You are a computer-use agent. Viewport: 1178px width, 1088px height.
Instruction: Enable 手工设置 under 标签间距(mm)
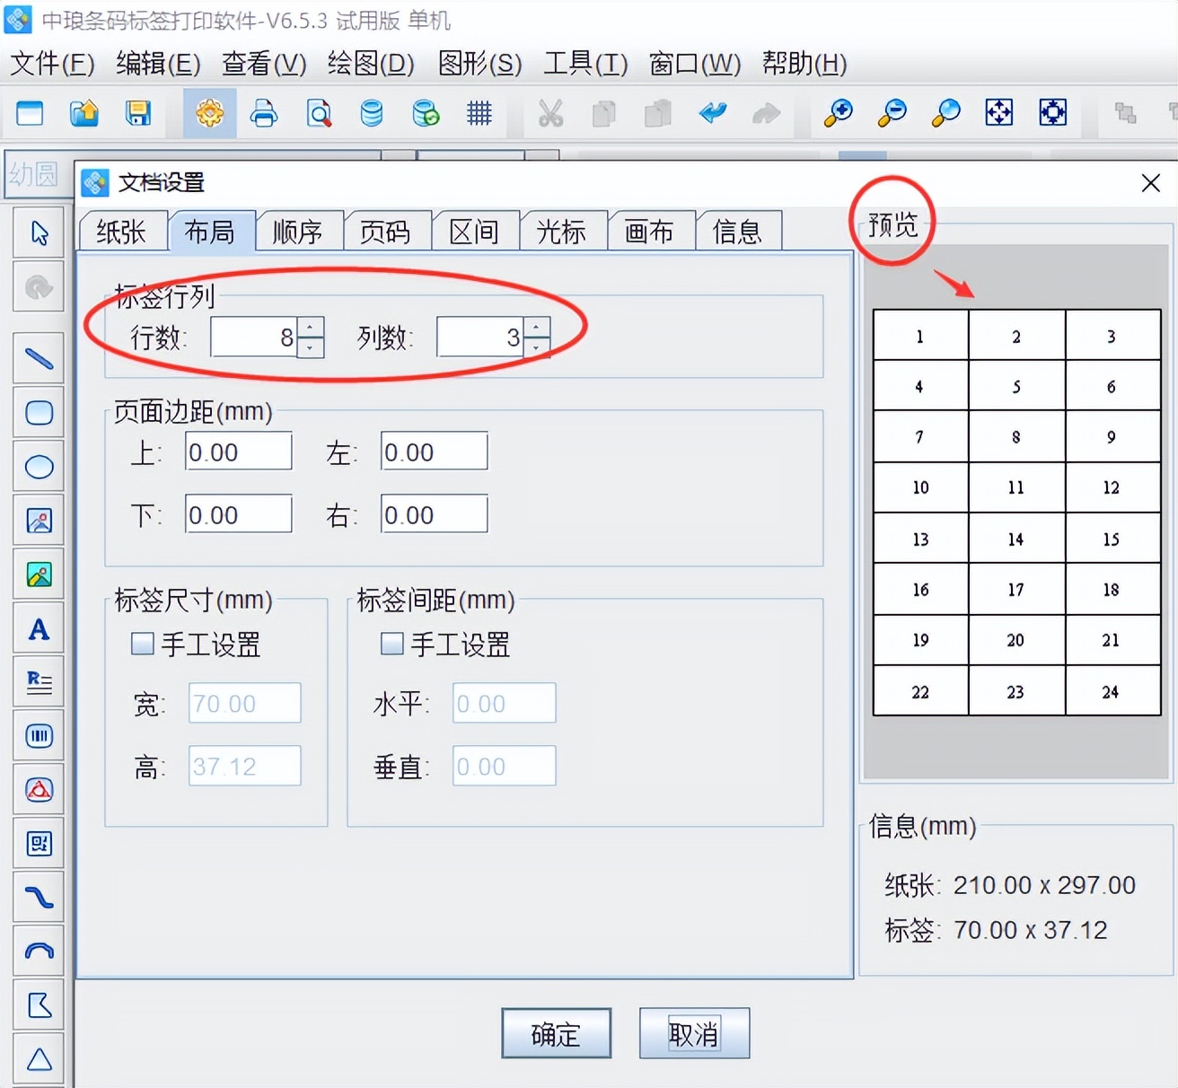(x=391, y=643)
